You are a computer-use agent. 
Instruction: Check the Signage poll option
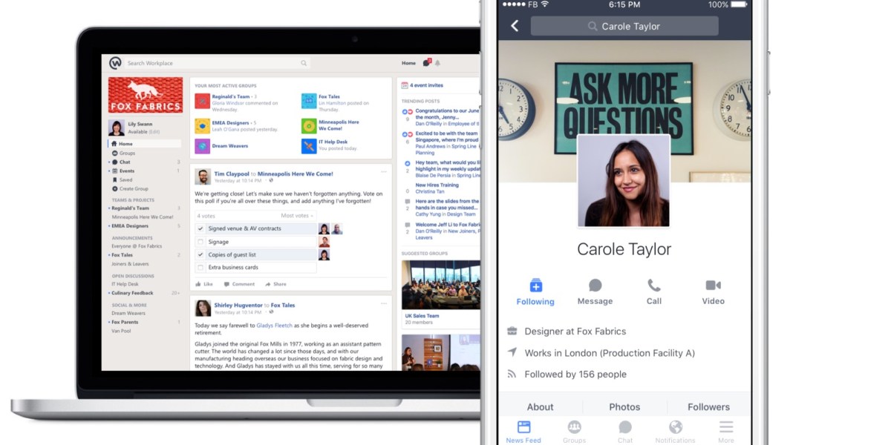[x=200, y=241]
